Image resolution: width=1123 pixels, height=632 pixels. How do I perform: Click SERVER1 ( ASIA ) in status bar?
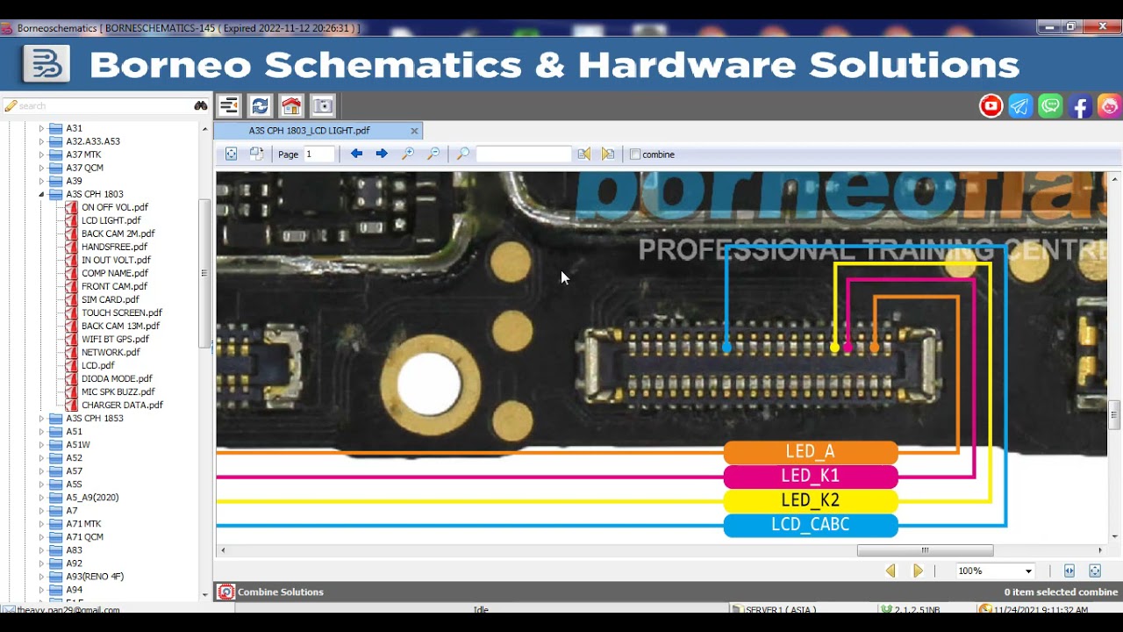coord(781,609)
